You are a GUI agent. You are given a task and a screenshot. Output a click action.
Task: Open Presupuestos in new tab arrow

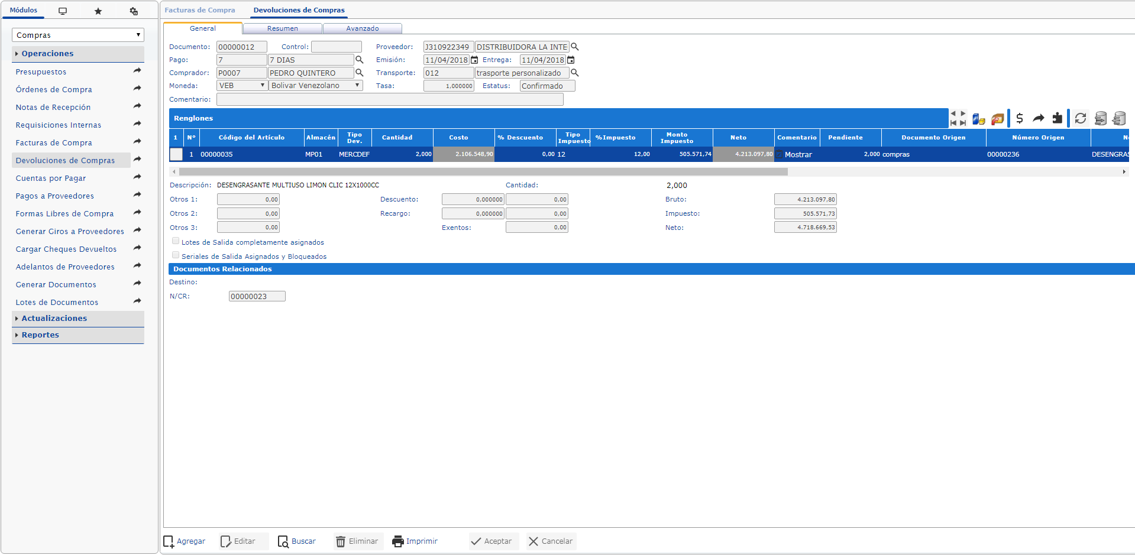(137, 71)
